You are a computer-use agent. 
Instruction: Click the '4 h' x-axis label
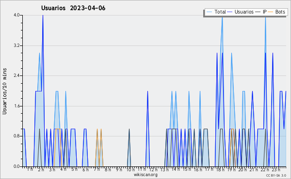coord(63,169)
